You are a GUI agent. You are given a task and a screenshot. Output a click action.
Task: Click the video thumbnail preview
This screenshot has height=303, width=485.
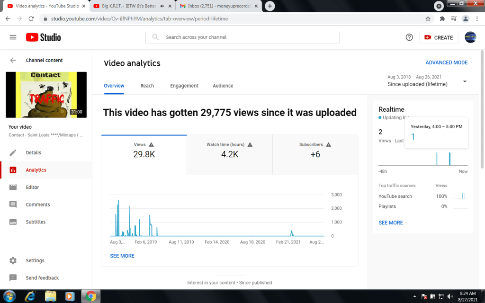46,95
